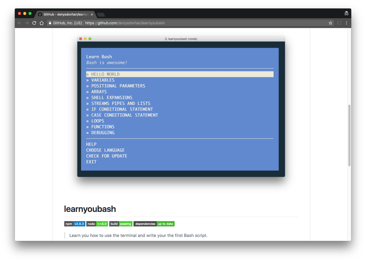
Task: Click the GitHub favicon on the tab
Action: [40, 14]
